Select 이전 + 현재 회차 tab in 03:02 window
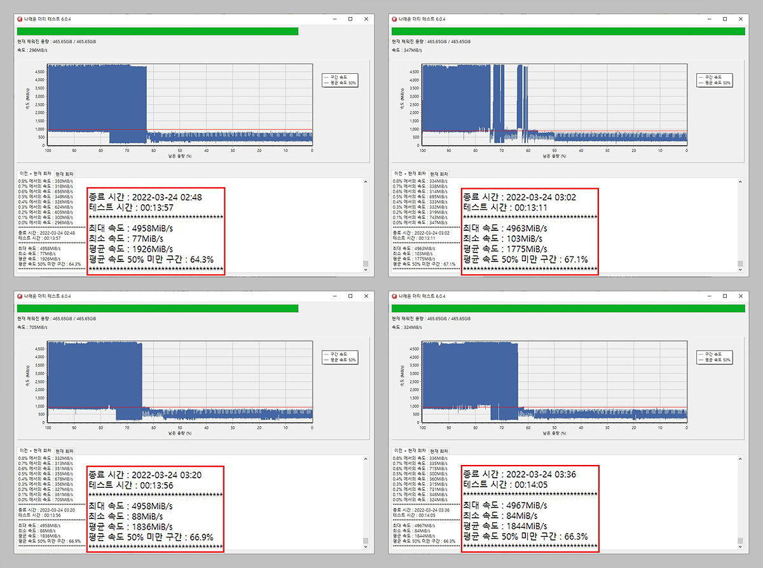Image resolution: width=763 pixels, height=568 pixels. pos(410,173)
